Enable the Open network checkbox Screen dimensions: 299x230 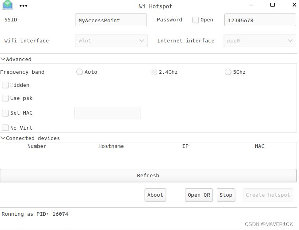[x=195, y=20]
